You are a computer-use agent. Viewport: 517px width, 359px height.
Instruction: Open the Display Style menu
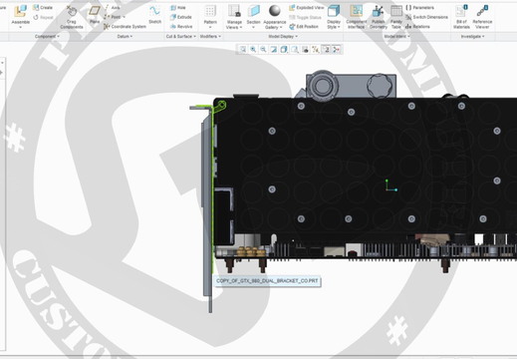pyautogui.click(x=334, y=17)
